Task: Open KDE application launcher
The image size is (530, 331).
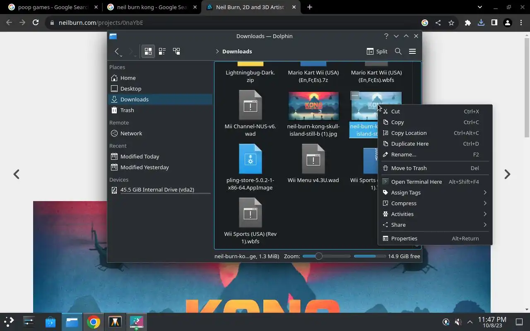Action: point(9,321)
